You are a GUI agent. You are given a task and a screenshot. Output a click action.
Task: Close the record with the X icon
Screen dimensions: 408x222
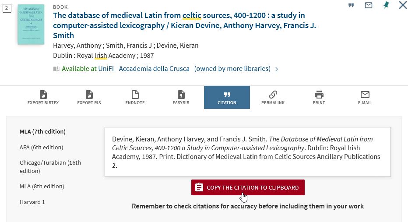(x=402, y=5)
